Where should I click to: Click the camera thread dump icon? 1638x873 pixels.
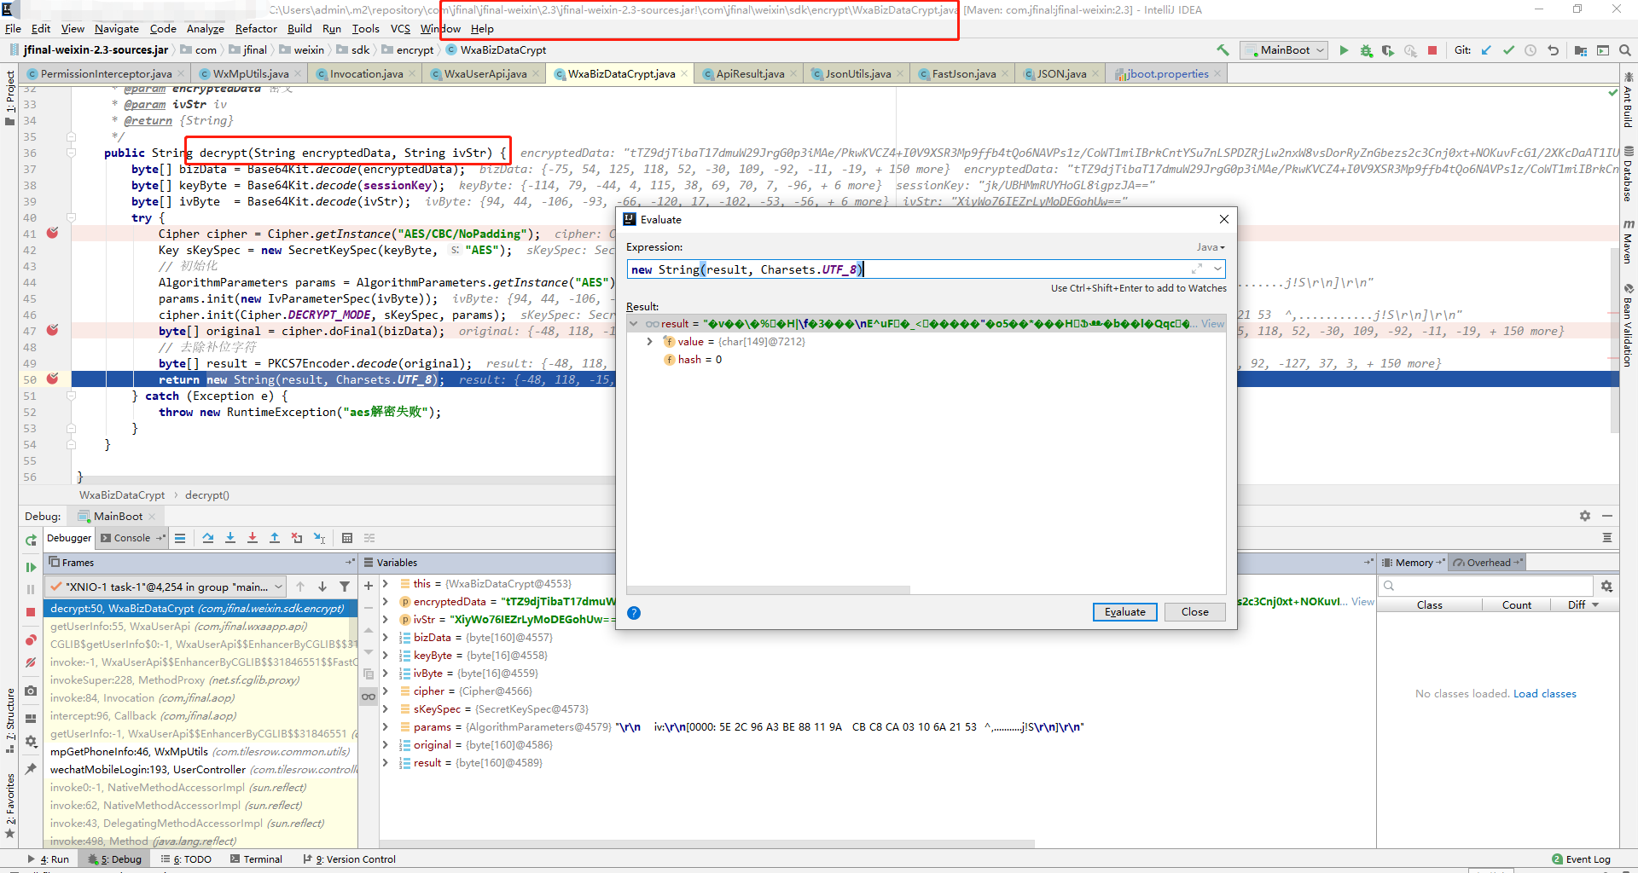click(x=31, y=691)
